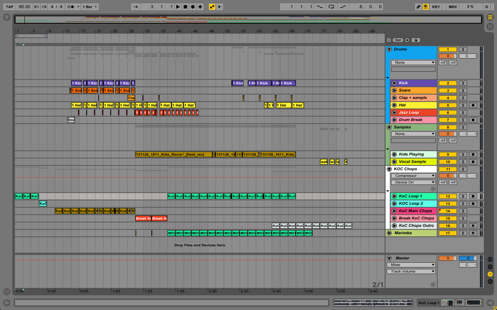497x310 pixels.
Task: Select the Kids Playing track title
Action: pyautogui.click(x=411, y=155)
